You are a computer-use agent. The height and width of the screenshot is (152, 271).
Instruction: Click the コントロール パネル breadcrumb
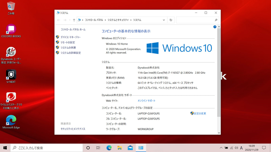click(x=94, y=20)
